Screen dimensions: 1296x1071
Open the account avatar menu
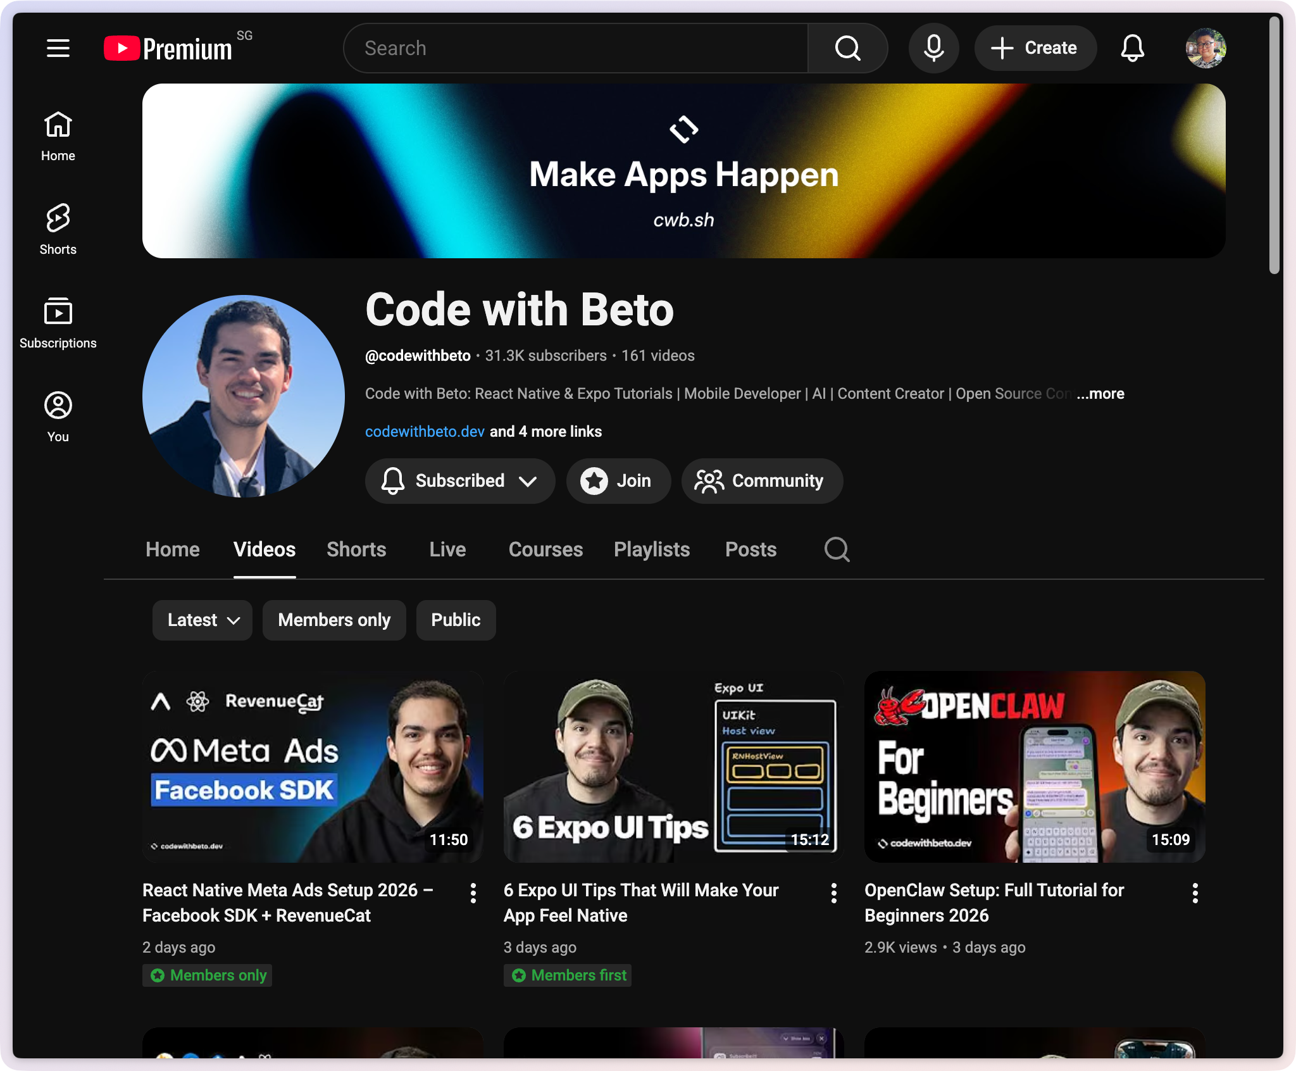coord(1206,48)
